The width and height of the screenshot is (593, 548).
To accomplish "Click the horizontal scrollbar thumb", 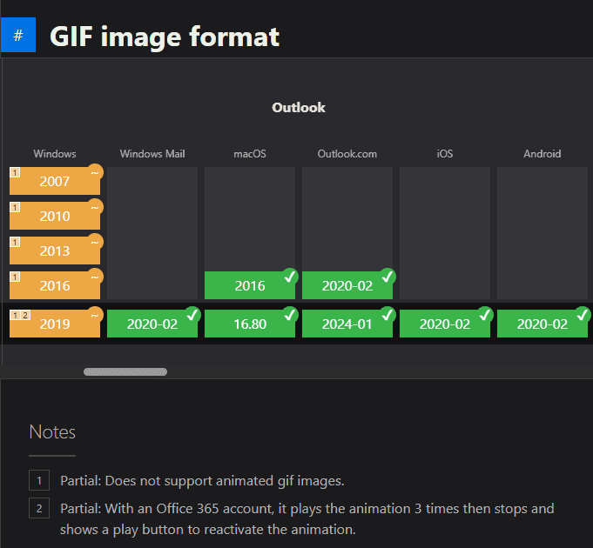I will click(125, 372).
